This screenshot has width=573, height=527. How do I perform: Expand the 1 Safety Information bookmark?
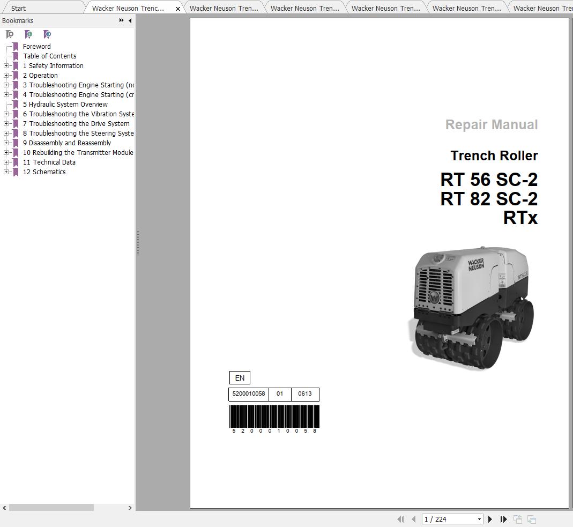tap(6, 66)
